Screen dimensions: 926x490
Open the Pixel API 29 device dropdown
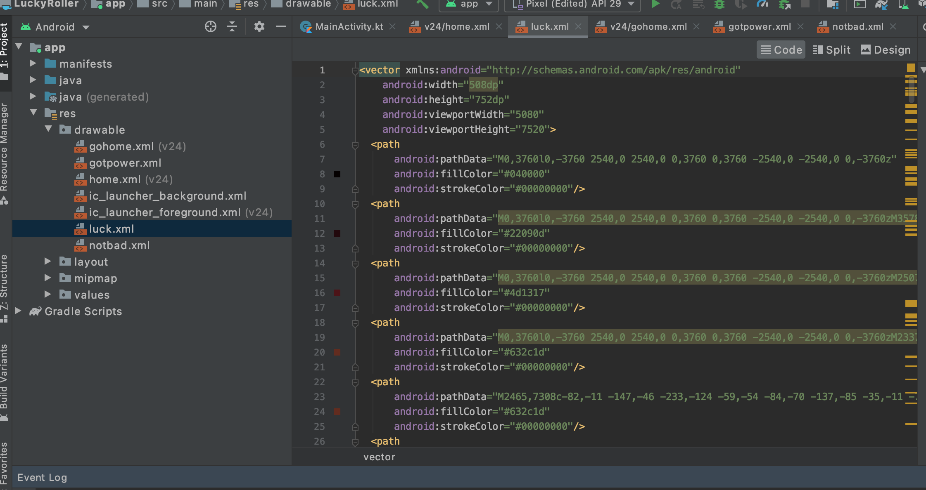[572, 4]
